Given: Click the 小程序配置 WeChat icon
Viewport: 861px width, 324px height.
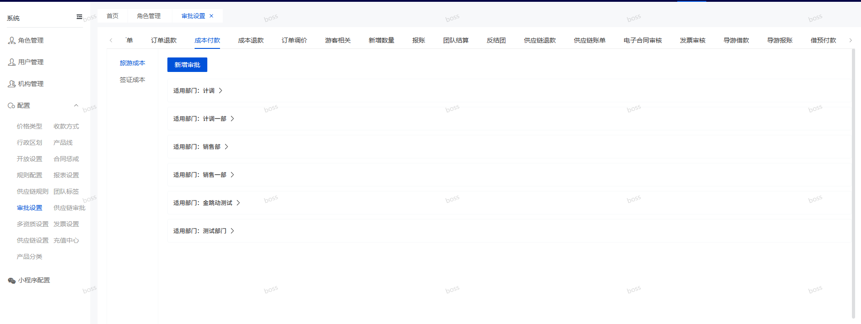Looking at the screenshot, I should [12, 281].
